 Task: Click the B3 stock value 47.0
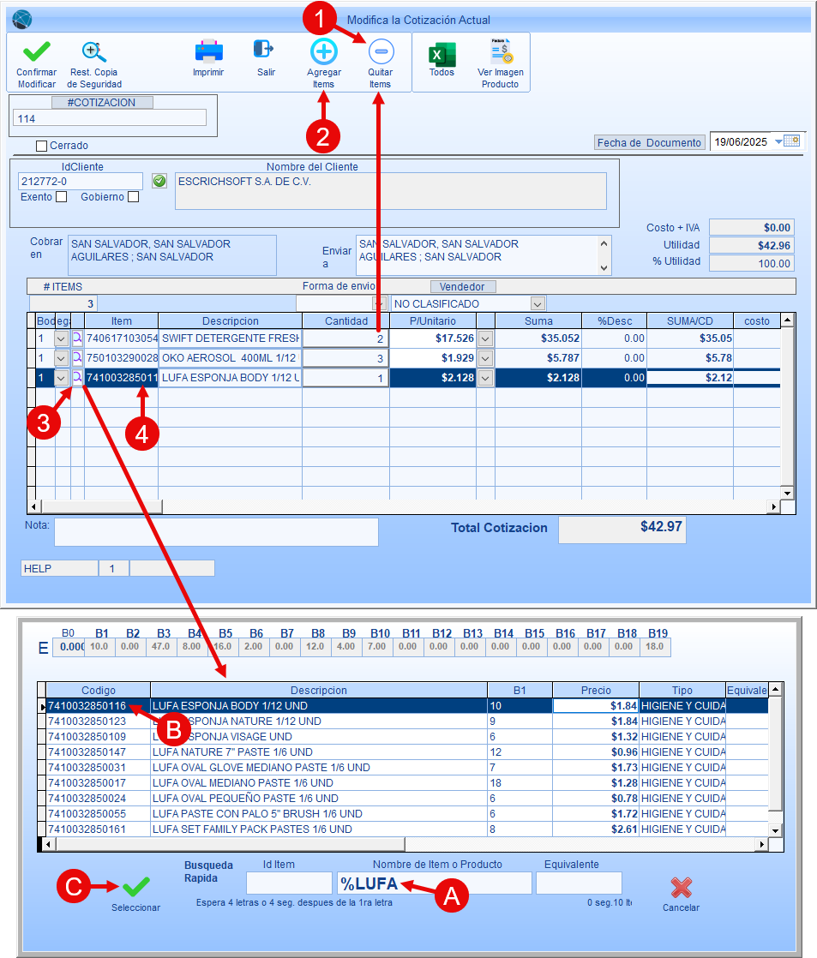coord(160,646)
